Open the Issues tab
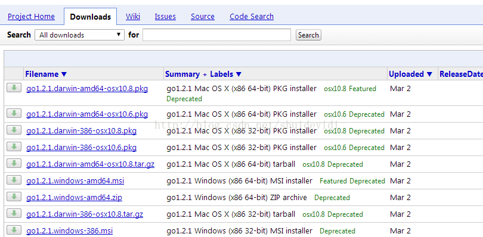Viewport: 483px width, 237px height. coord(165,16)
